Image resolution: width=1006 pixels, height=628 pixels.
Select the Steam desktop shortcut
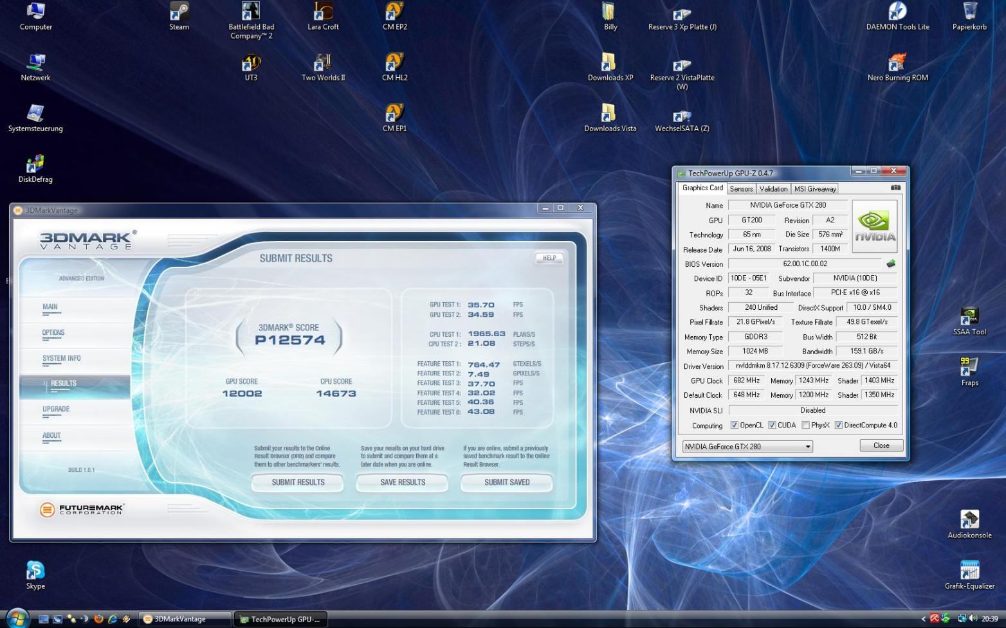179,17
